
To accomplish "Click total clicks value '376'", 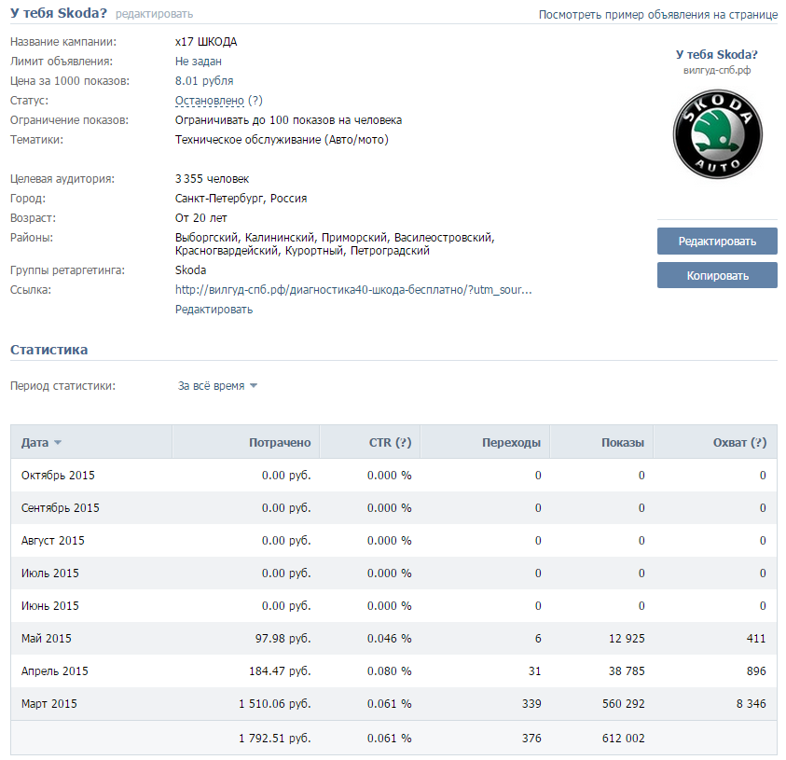I will tap(531, 738).
